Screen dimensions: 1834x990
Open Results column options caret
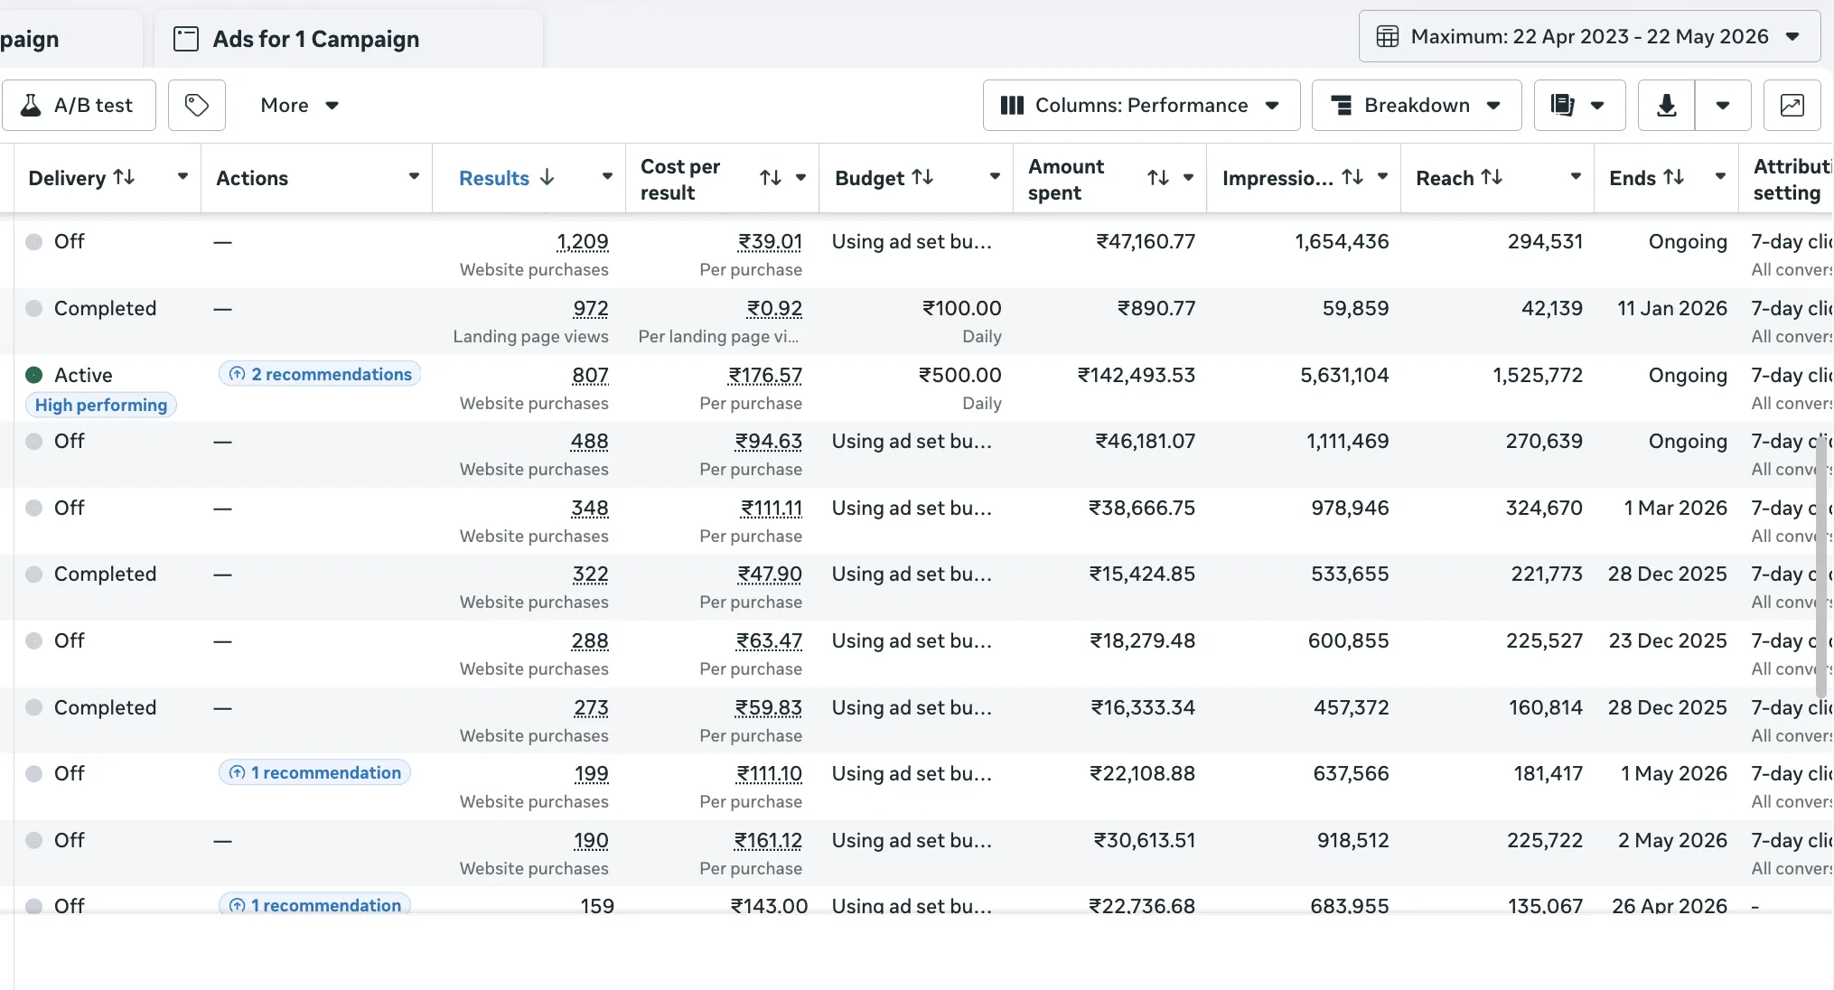607,177
